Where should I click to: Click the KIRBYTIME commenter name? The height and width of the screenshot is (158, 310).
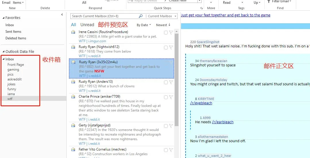pyautogui.click(x=206, y=99)
